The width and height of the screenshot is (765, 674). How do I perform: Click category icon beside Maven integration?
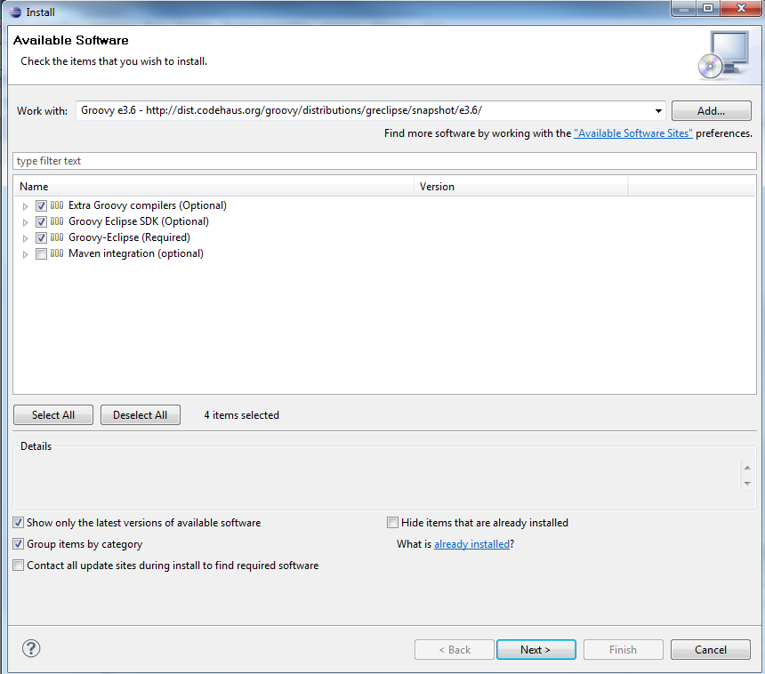point(57,253)
